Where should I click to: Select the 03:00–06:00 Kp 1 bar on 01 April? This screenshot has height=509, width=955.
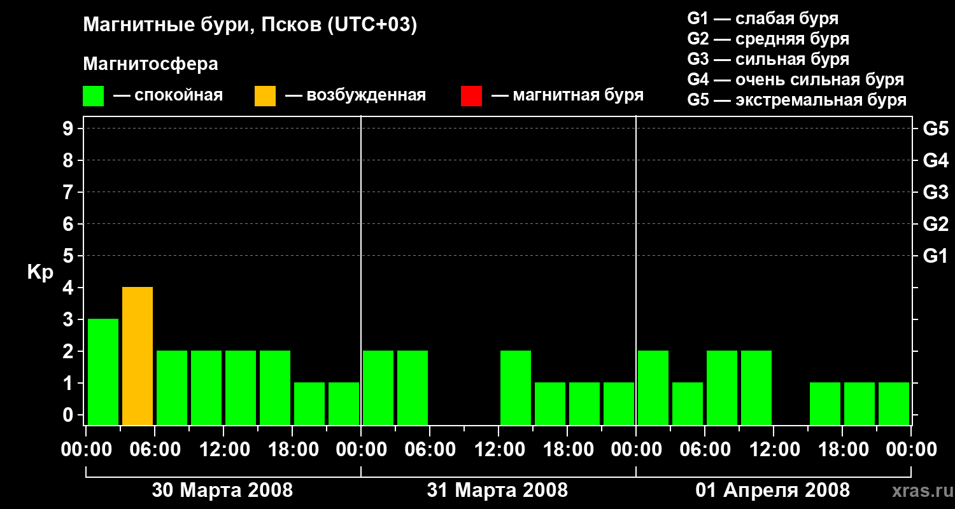click(688, 403)
